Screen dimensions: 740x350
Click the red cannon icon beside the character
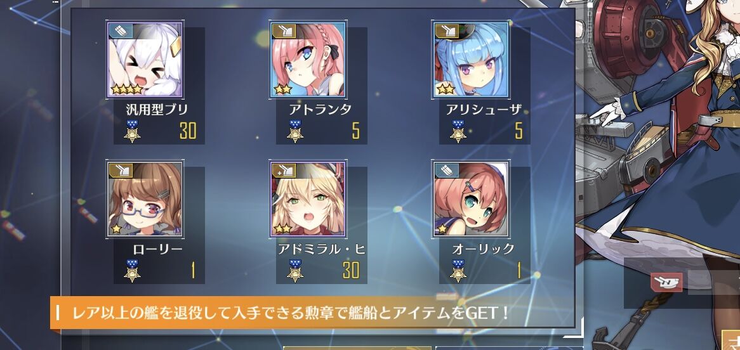pyautogui.click(x=666, y=282)
